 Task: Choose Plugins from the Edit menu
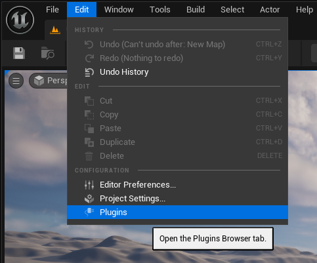[177, 212]
